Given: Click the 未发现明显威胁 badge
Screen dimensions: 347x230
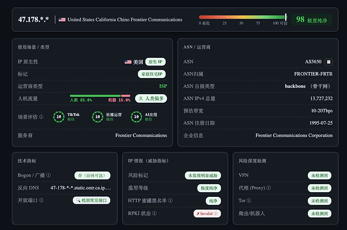Looking at the screenshot, I should click(203, 176).
